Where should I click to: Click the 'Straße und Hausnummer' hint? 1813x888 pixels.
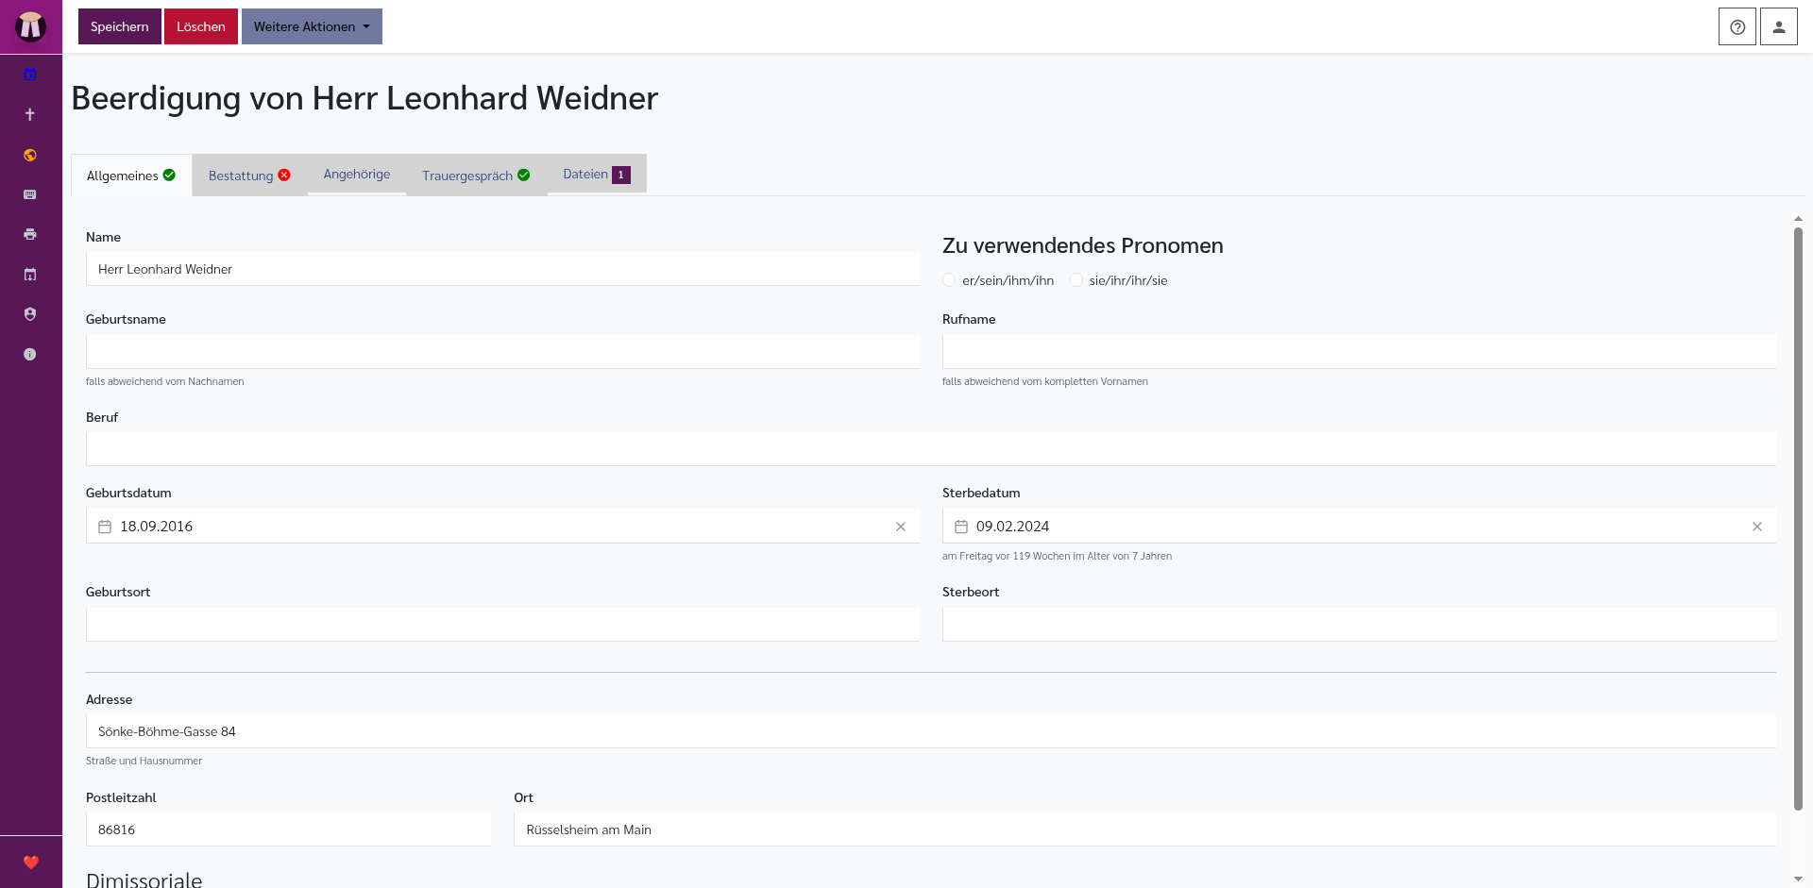(144, 761)
